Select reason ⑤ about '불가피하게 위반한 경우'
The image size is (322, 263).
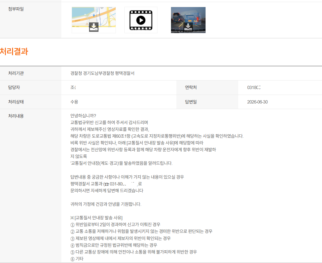pyautogui.click(x=134, y=252)
